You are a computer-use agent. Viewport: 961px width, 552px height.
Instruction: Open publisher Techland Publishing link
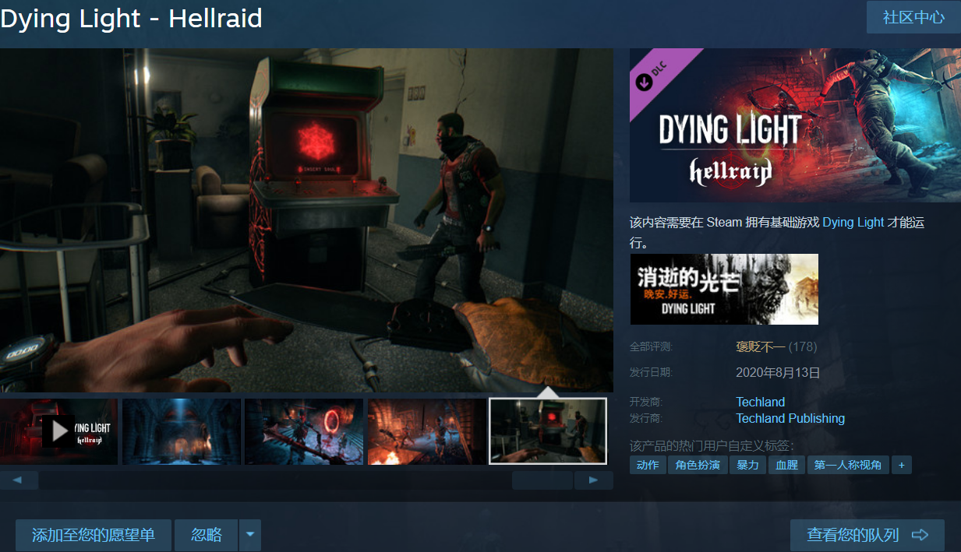790,418
